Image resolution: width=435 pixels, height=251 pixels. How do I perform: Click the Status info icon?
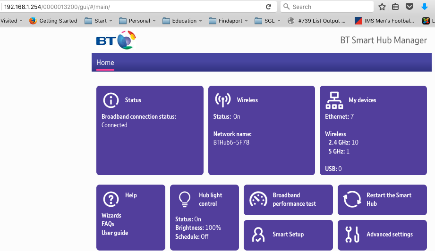coord(111,100)
